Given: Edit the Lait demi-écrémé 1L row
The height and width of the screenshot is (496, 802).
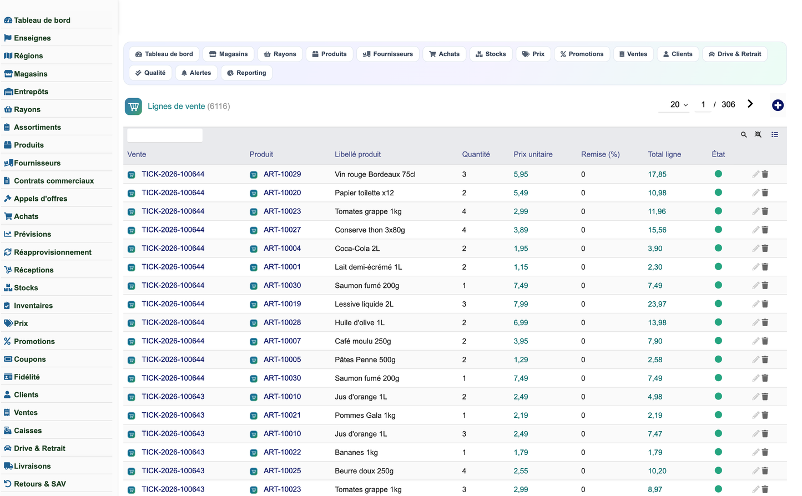Looking at the screenshot, I should 755,267.
